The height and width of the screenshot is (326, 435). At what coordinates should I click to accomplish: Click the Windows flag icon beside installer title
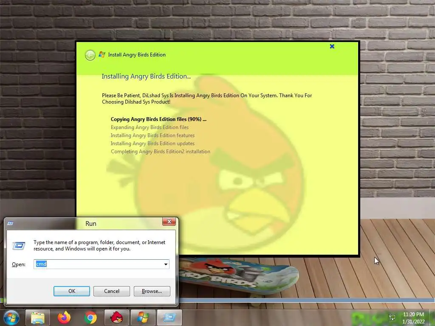[102, 55]
